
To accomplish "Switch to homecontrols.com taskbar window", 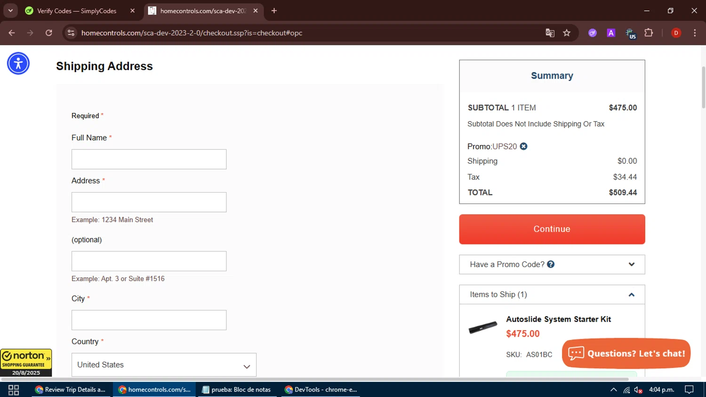I will click(x=154, y=390).
